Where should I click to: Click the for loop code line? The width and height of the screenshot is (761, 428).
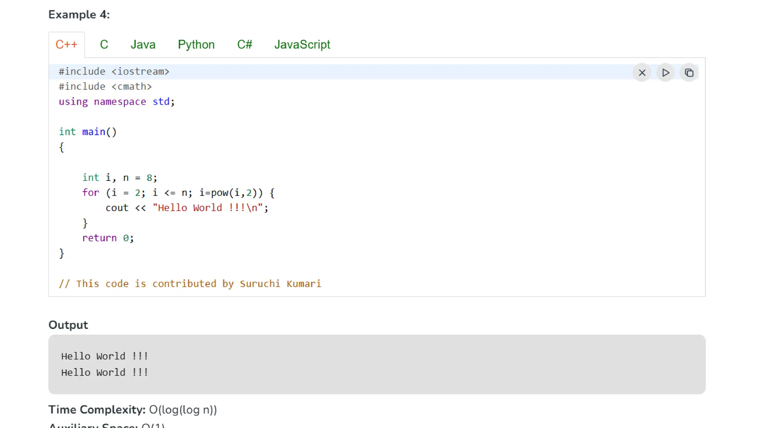[178, 193]
